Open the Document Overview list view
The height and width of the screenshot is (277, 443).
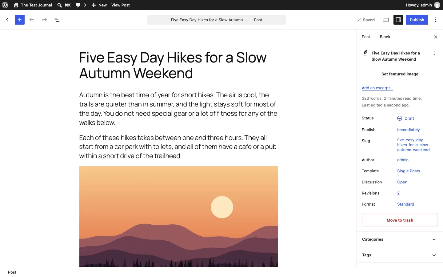click(x=57, y=20)
